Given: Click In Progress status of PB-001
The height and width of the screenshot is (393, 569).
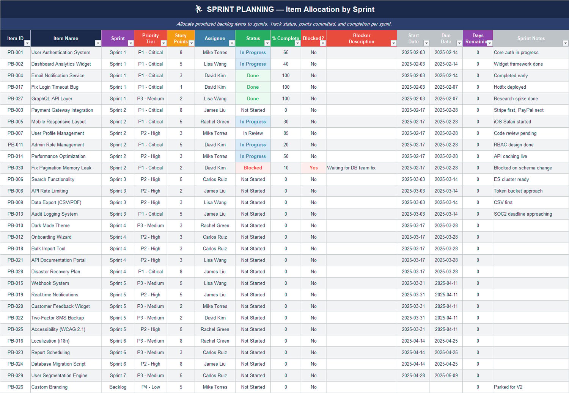Looking at the screenshot, I should 253,52.
